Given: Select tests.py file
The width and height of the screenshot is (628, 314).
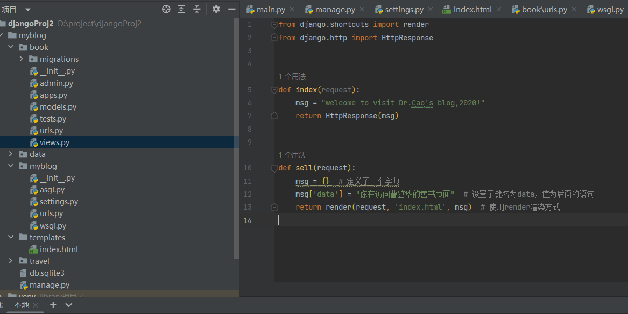Looking at the screenshot, I should 53,119.
